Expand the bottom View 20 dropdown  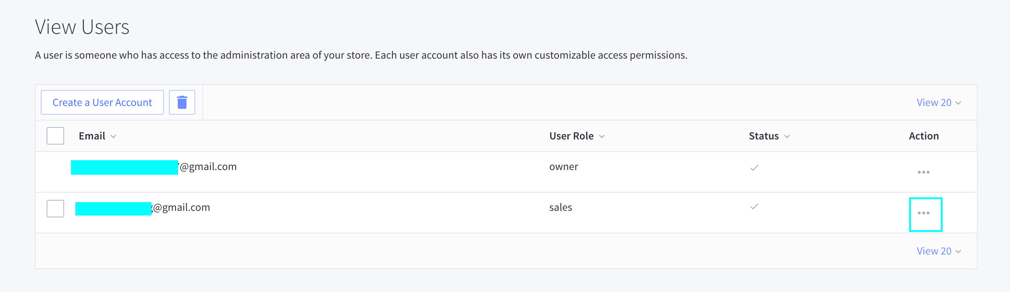point(938,251)
